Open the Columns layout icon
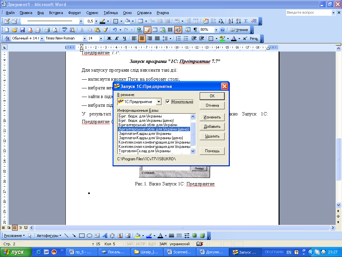This screenshot has width=342, height=257. (170, 30)
